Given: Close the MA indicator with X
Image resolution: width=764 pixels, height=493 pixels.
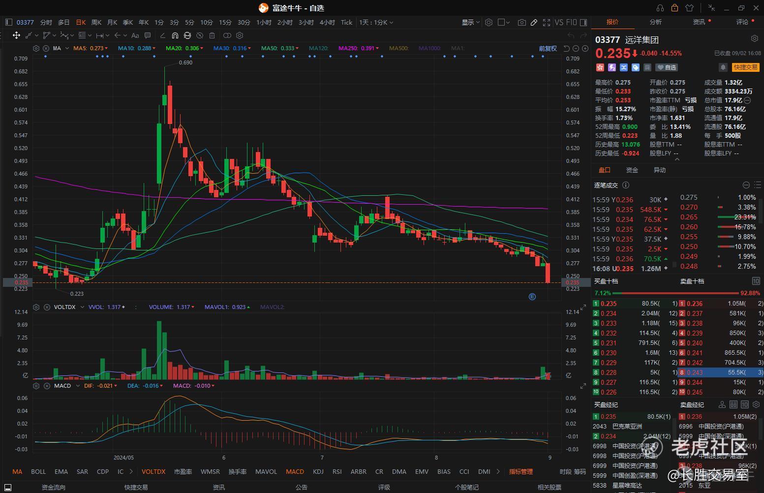Looking at the screenshot, I should click(x=46, y=48).
